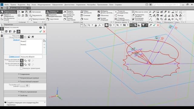The height and width of the screenshot is (109, 194).
Task: Open the Правка menu
Action: [x=13, y=5]
